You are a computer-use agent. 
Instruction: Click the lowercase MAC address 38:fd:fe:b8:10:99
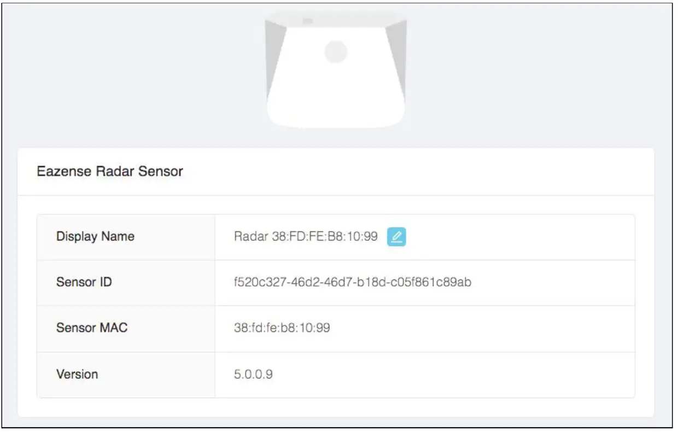click(x=282, y=328)
